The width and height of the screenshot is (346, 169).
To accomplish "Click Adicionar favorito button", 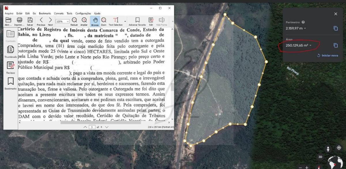I will pos(137,21).
